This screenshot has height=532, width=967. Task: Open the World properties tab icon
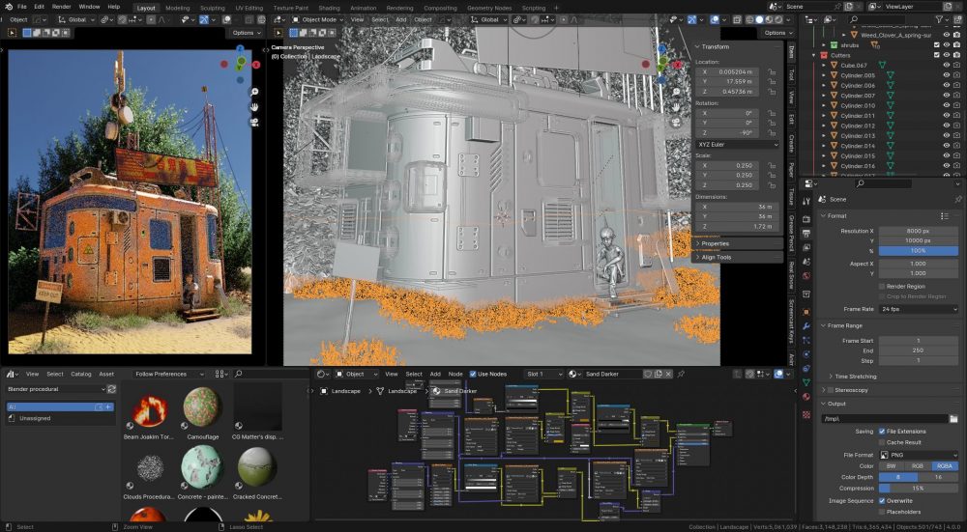pyautogui.click(x=806, y=276)
